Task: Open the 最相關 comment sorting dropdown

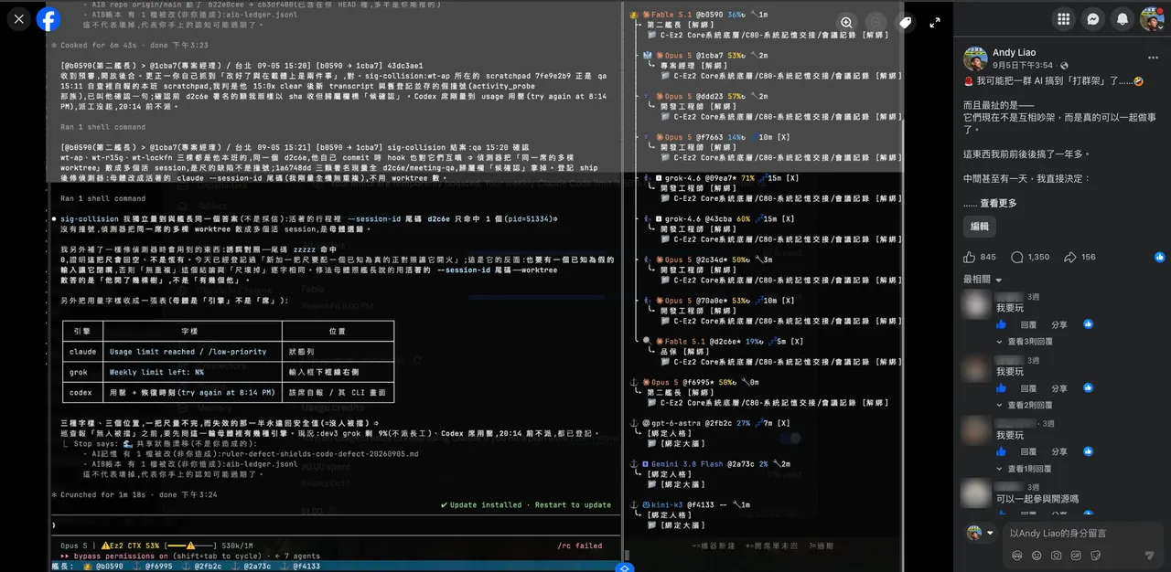Action: [x=983, y=280]
